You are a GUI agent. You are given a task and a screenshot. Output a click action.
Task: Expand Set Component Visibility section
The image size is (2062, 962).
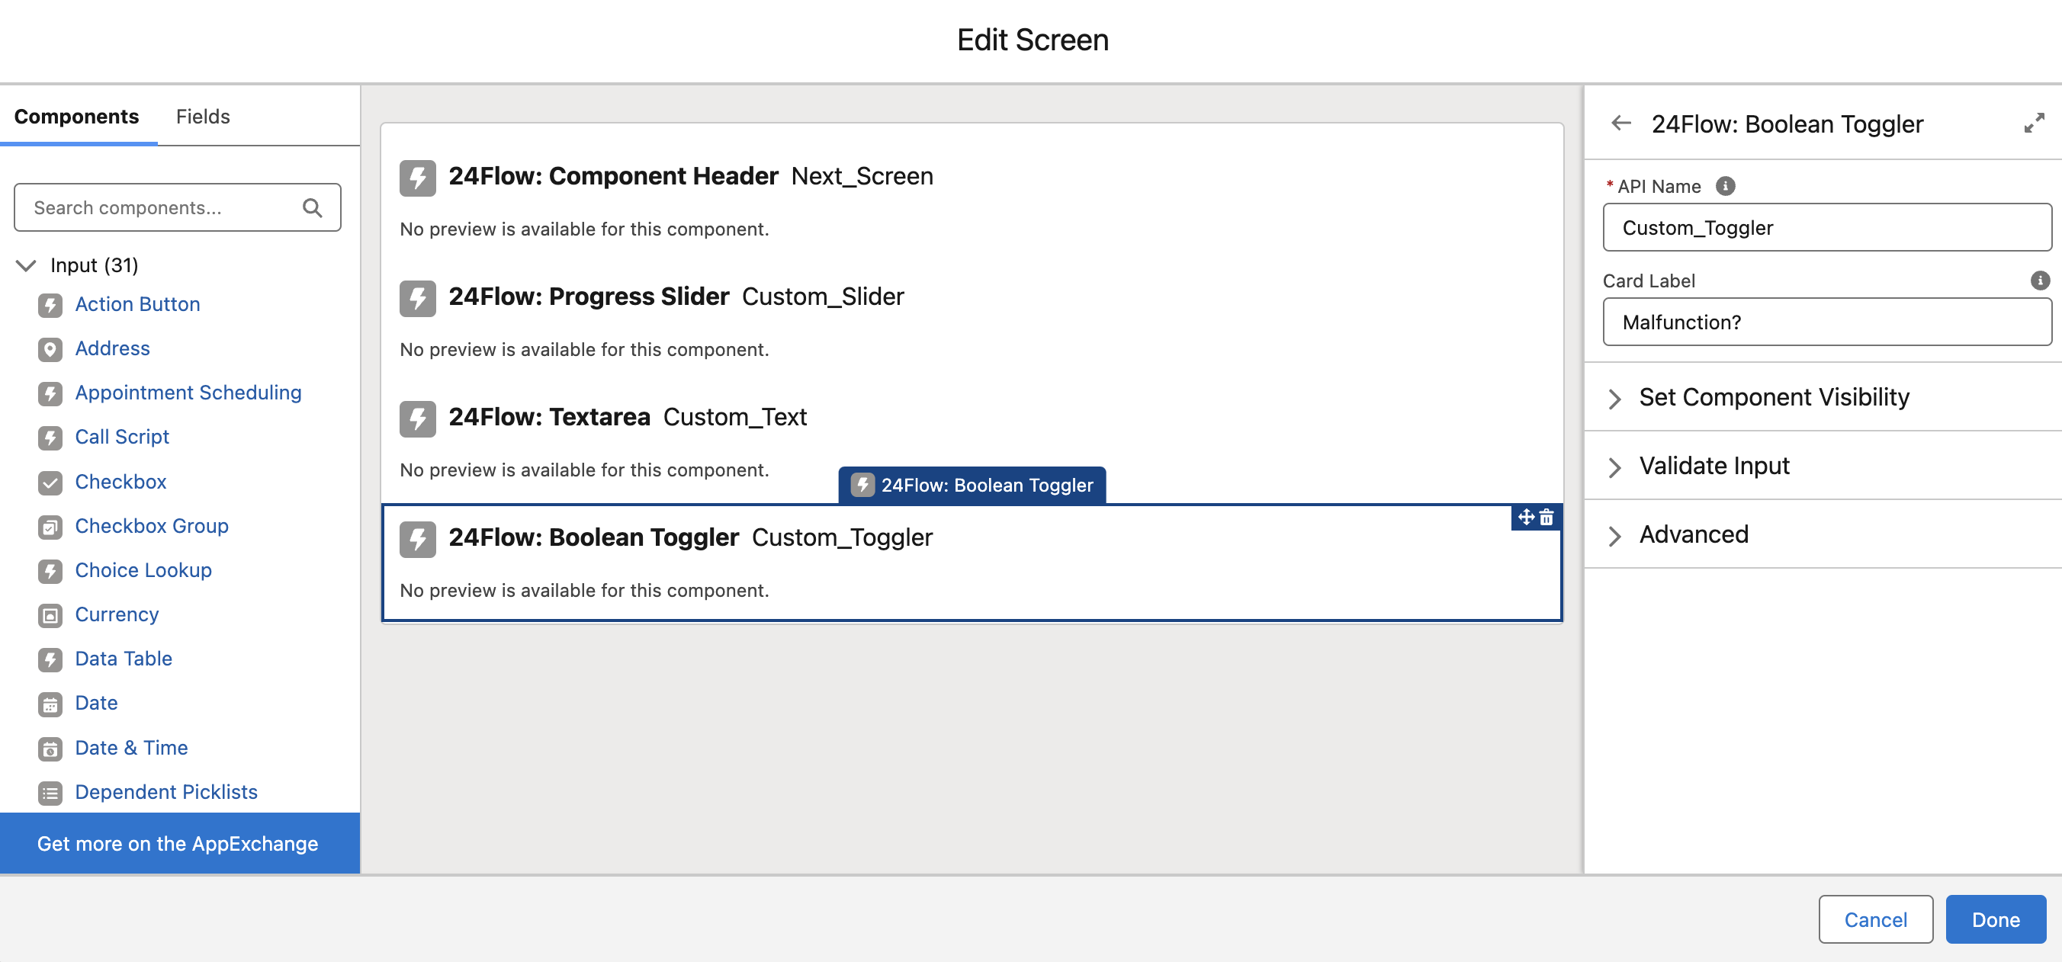[1774, 397]
